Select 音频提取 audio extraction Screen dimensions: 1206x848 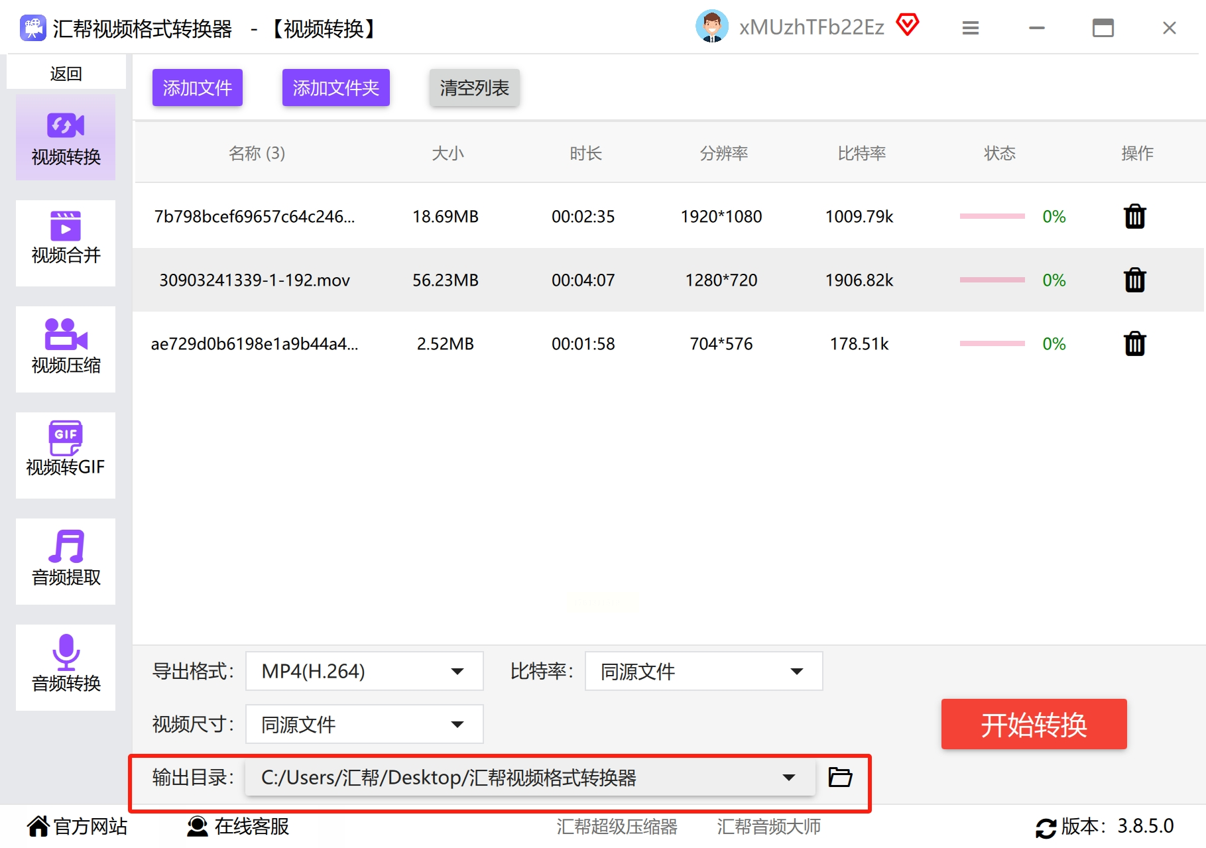click(x=66, y=561)
